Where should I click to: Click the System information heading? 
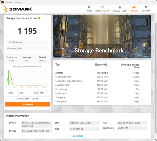(17, 116)
